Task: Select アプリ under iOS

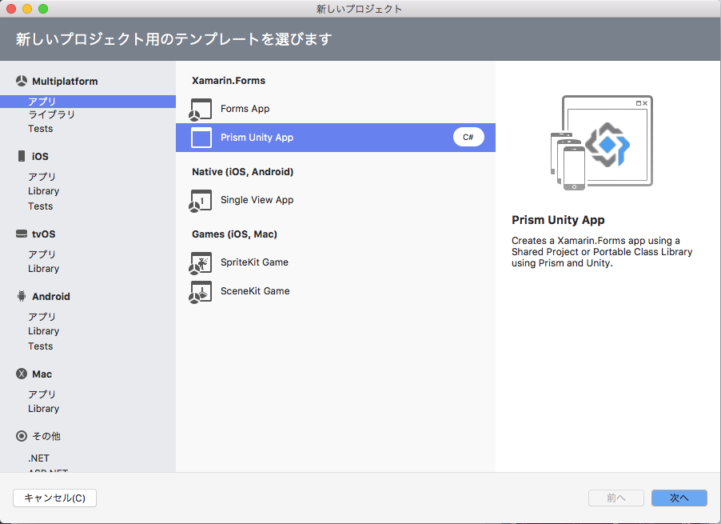Action: point(42,177)
